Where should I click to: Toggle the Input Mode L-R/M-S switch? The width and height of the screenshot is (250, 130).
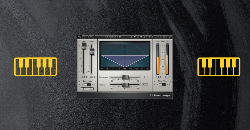[x=87, y=85]
